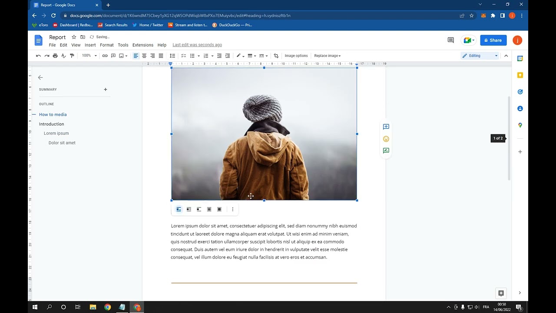Open border weight dropdown

click(x=252, y=56)
